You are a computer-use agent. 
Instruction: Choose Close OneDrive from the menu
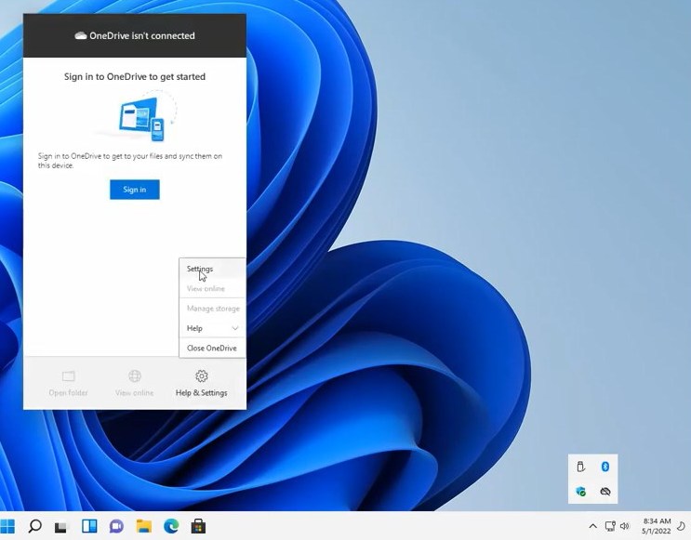click(212, 348)
